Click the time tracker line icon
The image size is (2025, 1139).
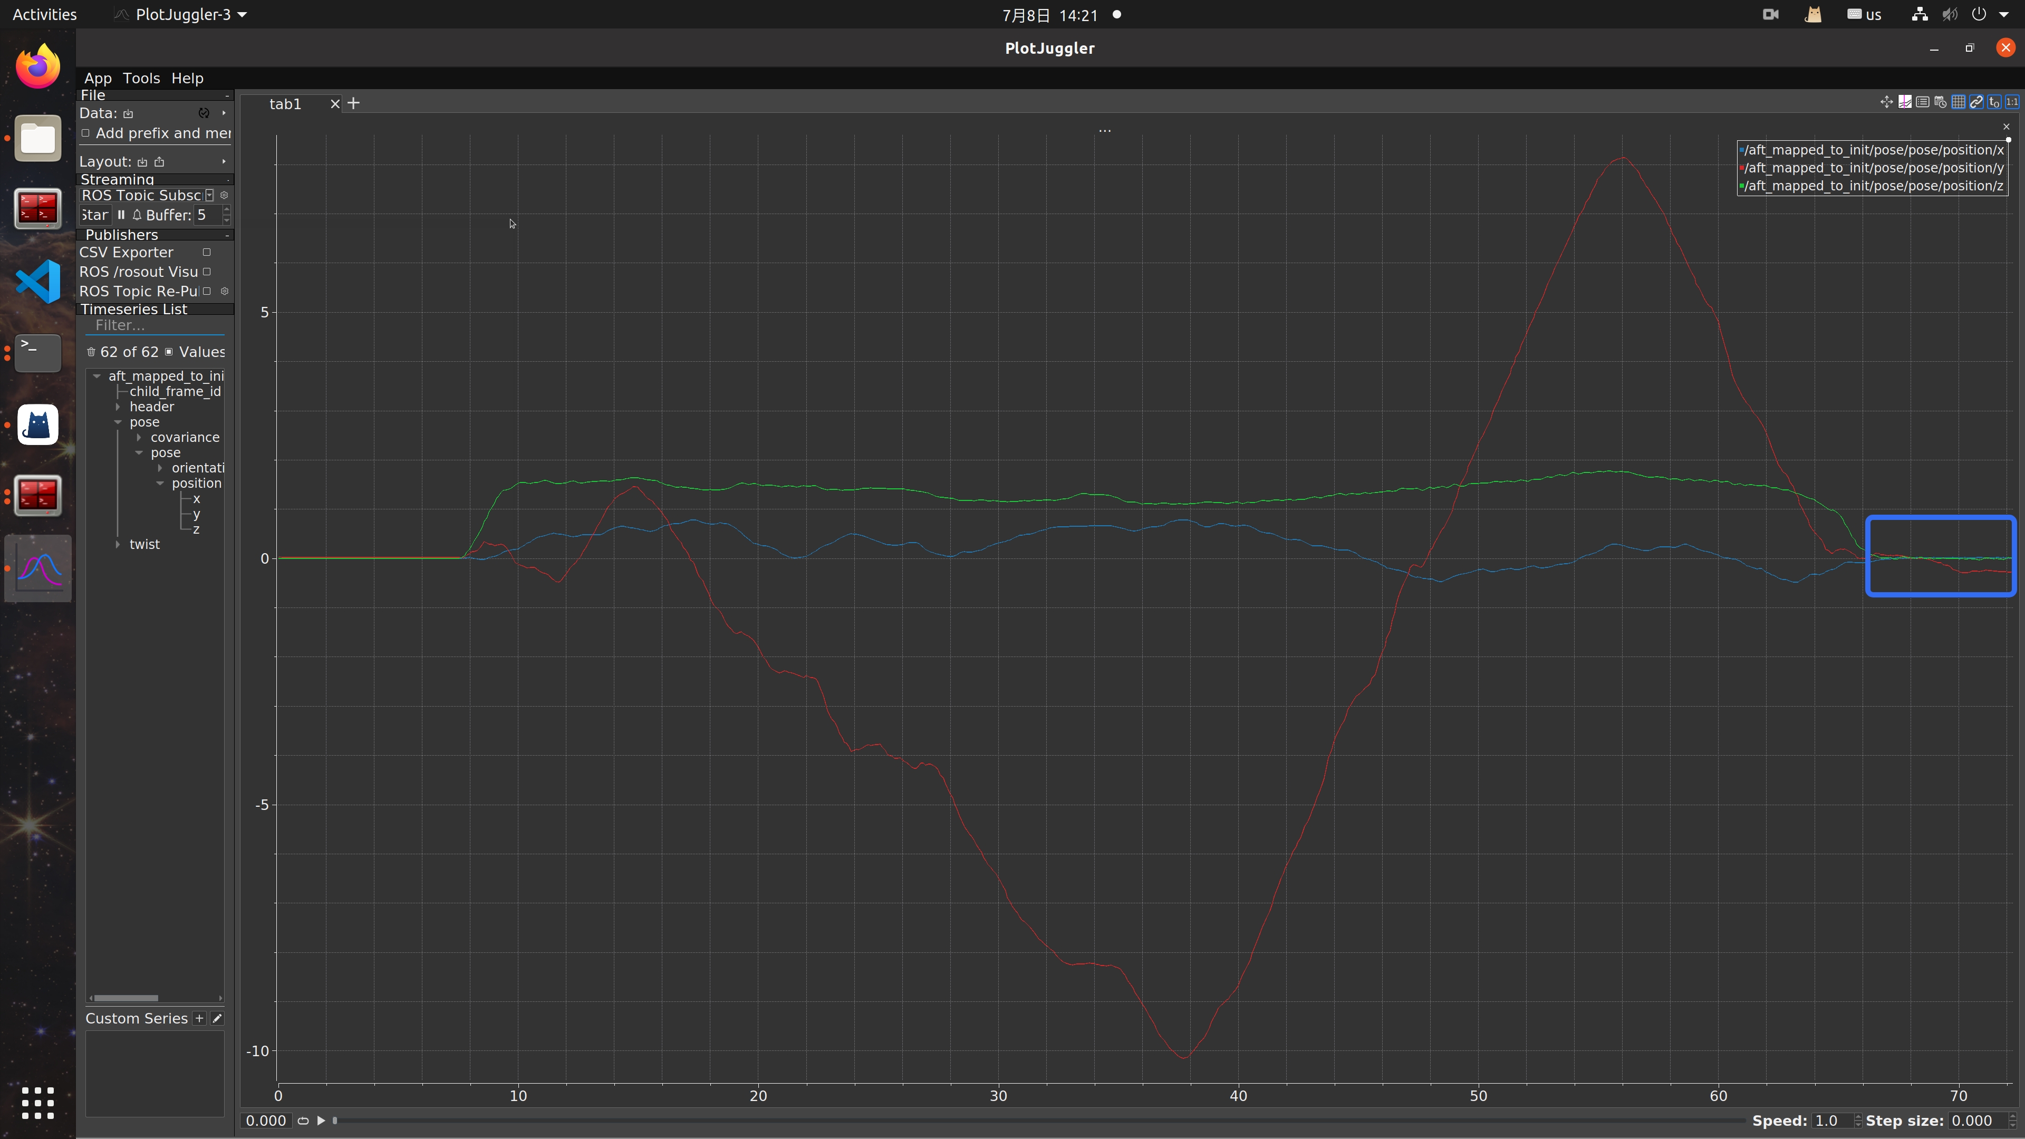coord(1905,102)
